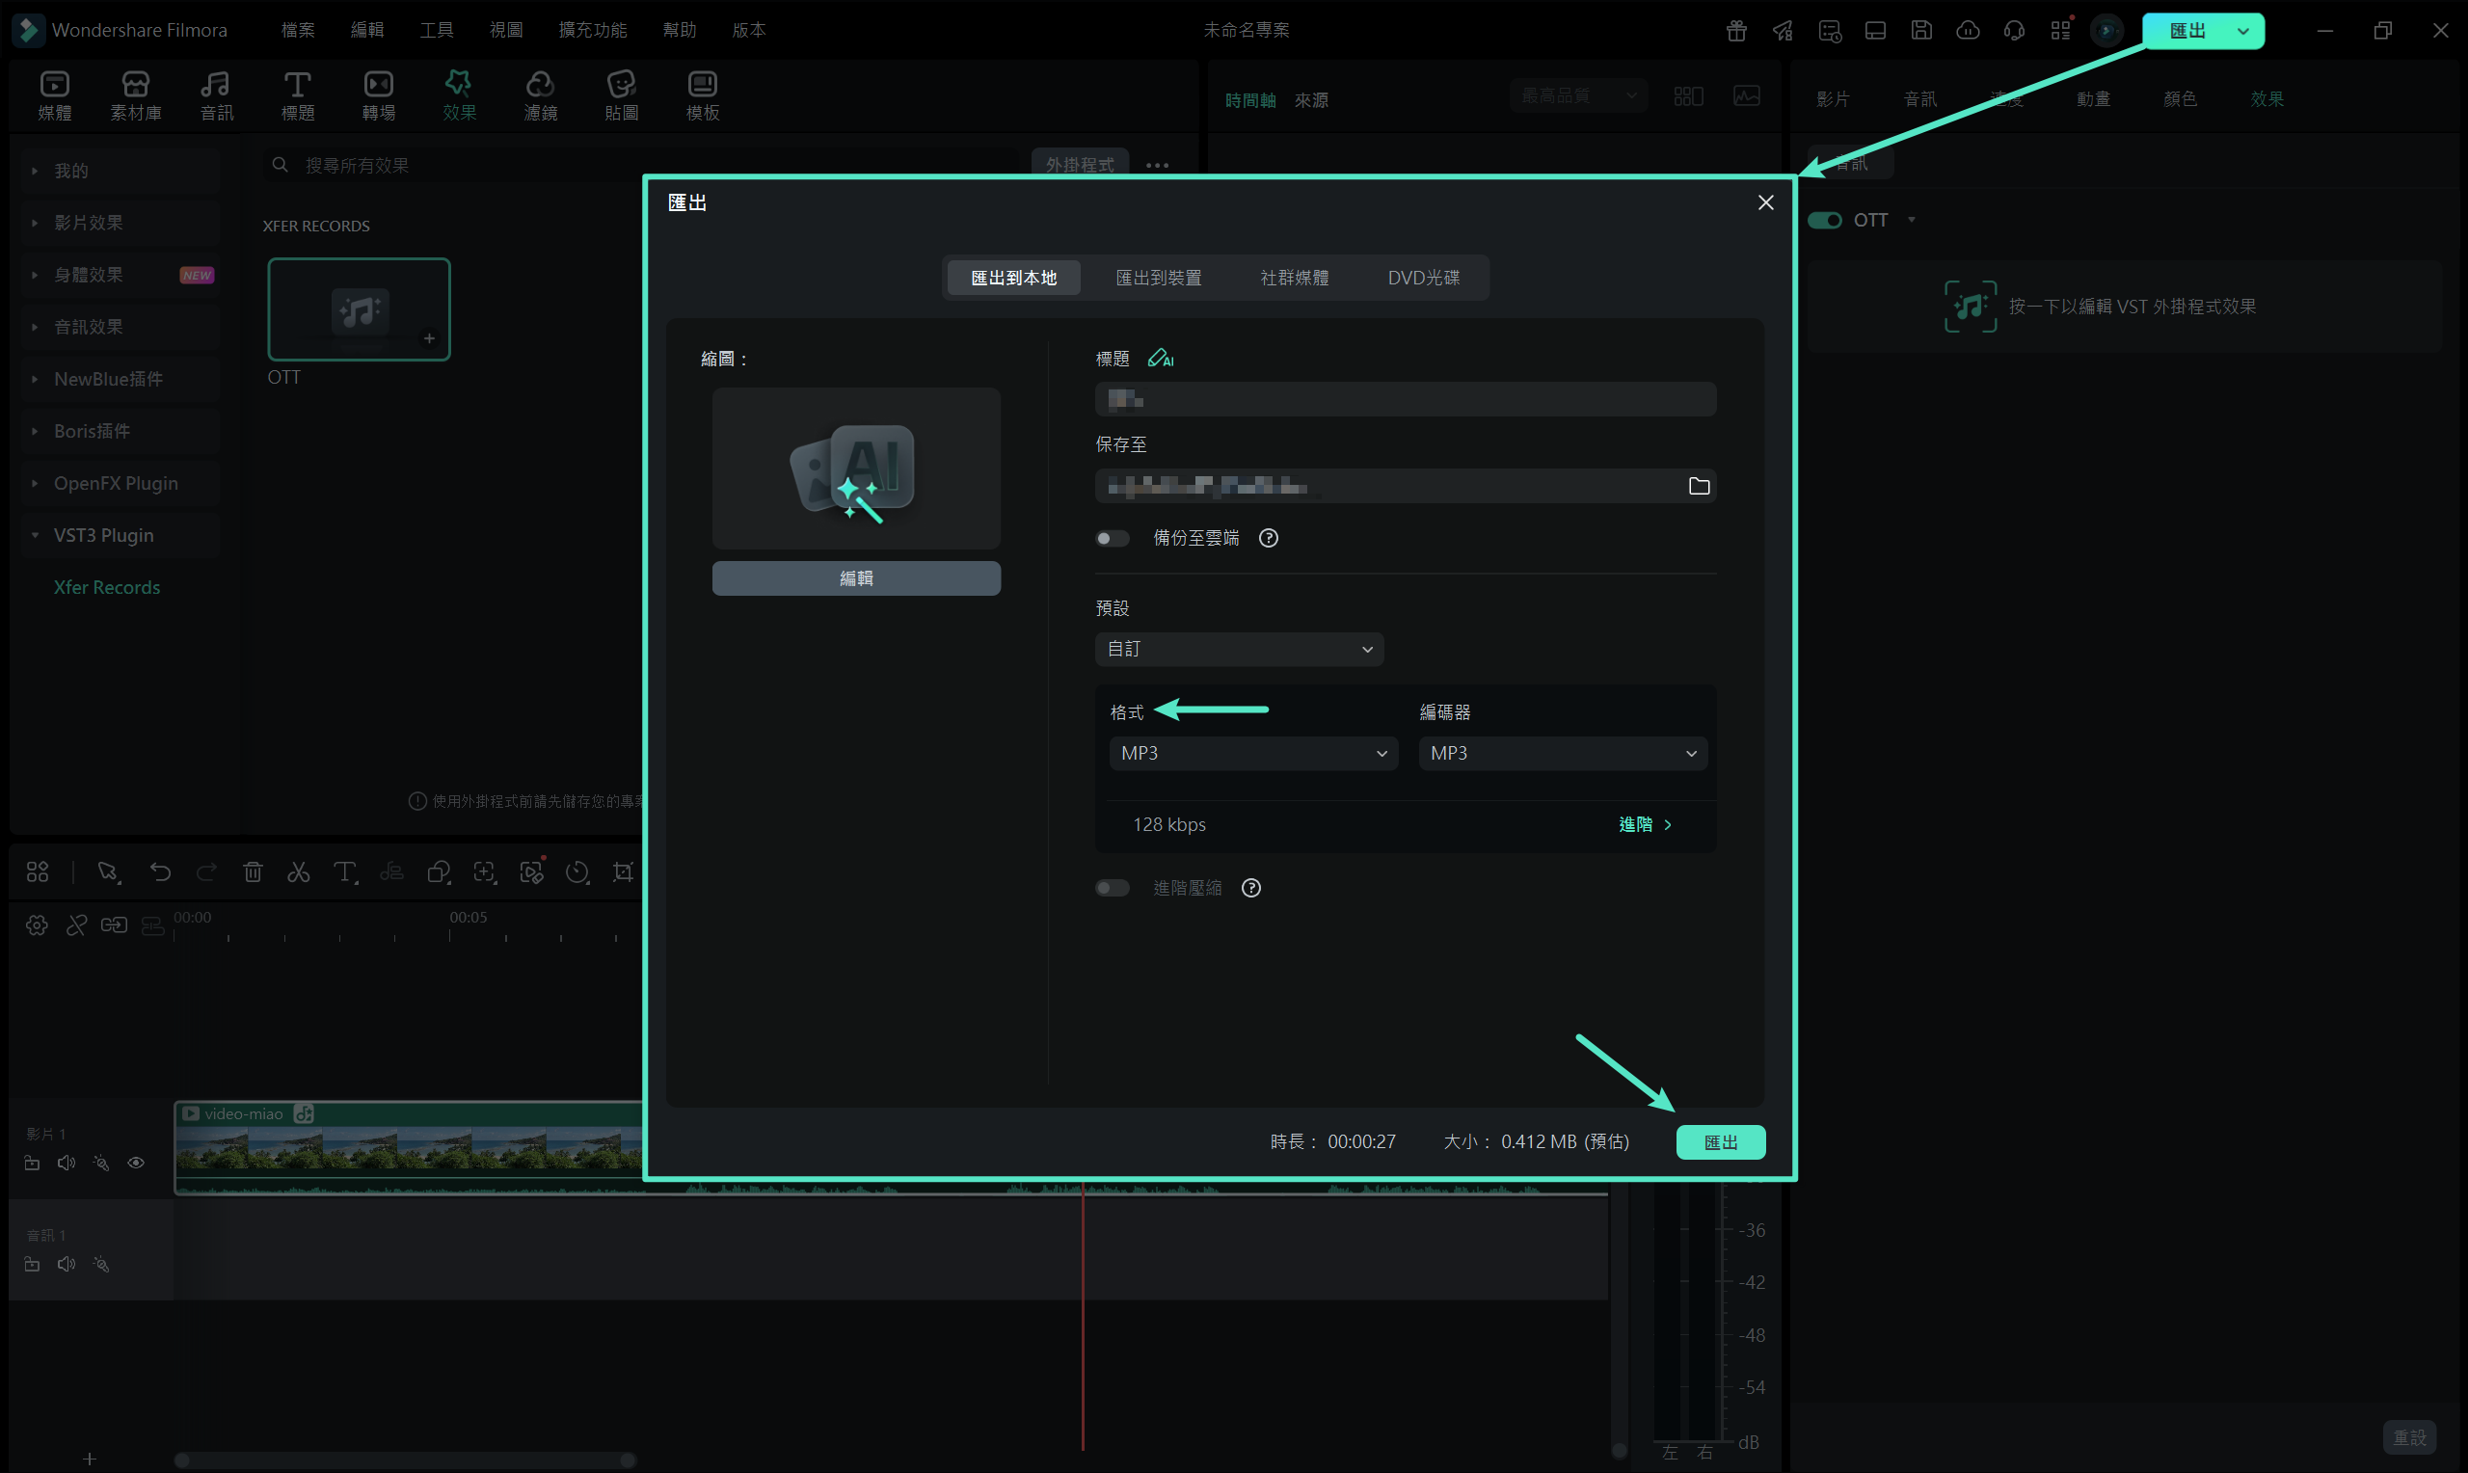Click the Undo arrow icon
This screenshot has width=2468, height=1473.
[x=160, y=872]
